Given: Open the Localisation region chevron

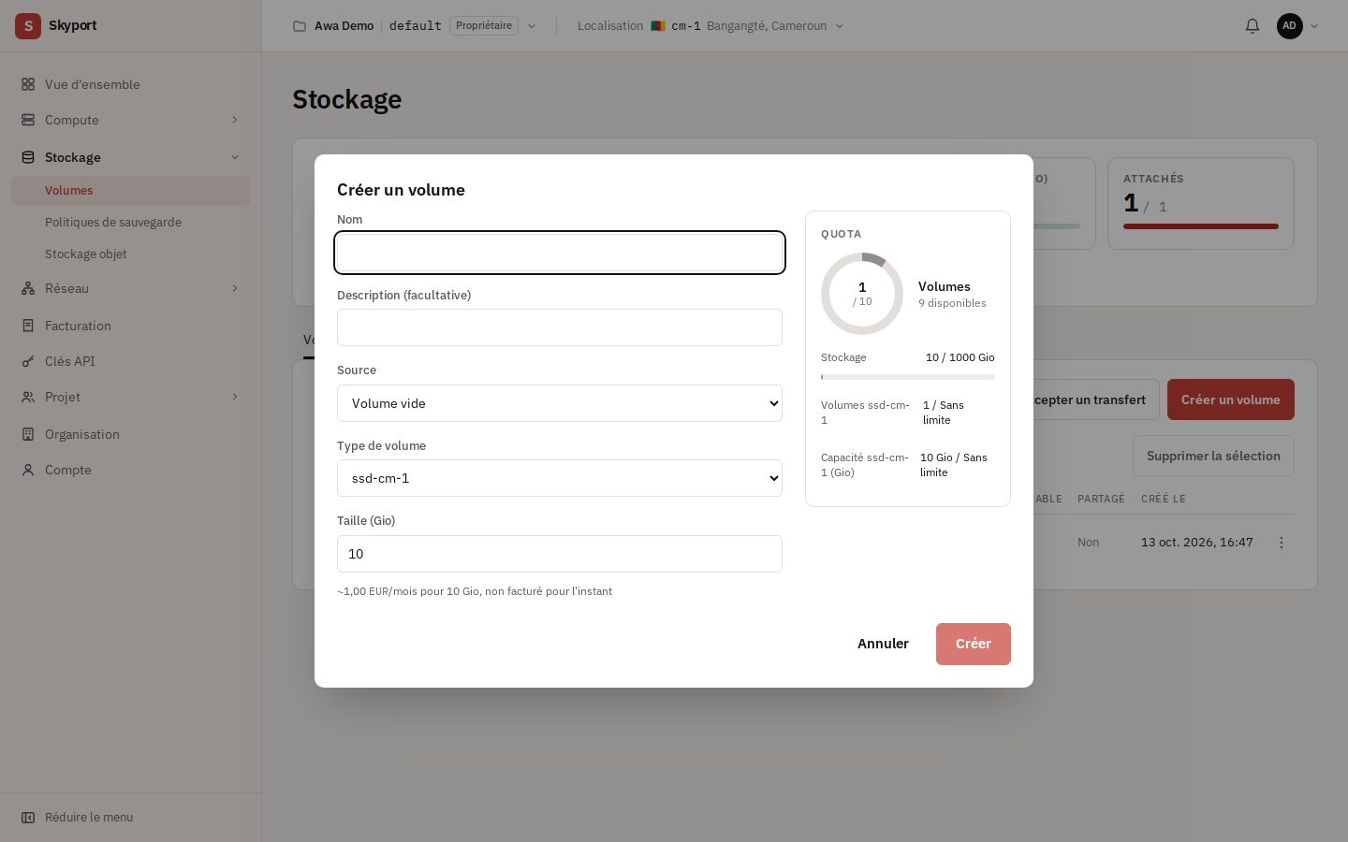Looking at the screenshot, I should point(840,26).
